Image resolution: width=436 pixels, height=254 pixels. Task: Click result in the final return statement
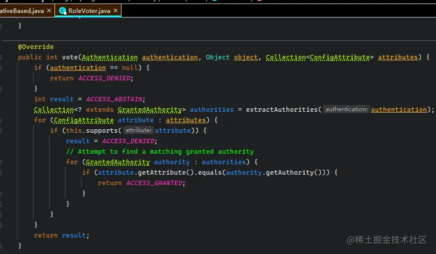coord(73,236)
